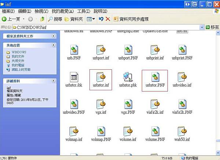Click the Undo toolbar icon
This screenshot has width=220, height=160.
click(x=101, y=19)
